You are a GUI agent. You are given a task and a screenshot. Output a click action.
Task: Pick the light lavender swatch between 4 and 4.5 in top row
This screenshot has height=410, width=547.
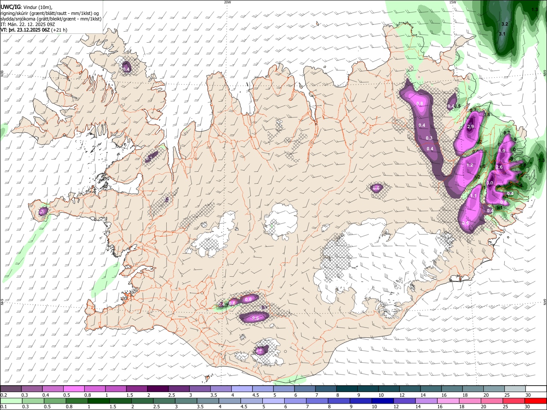241,389
